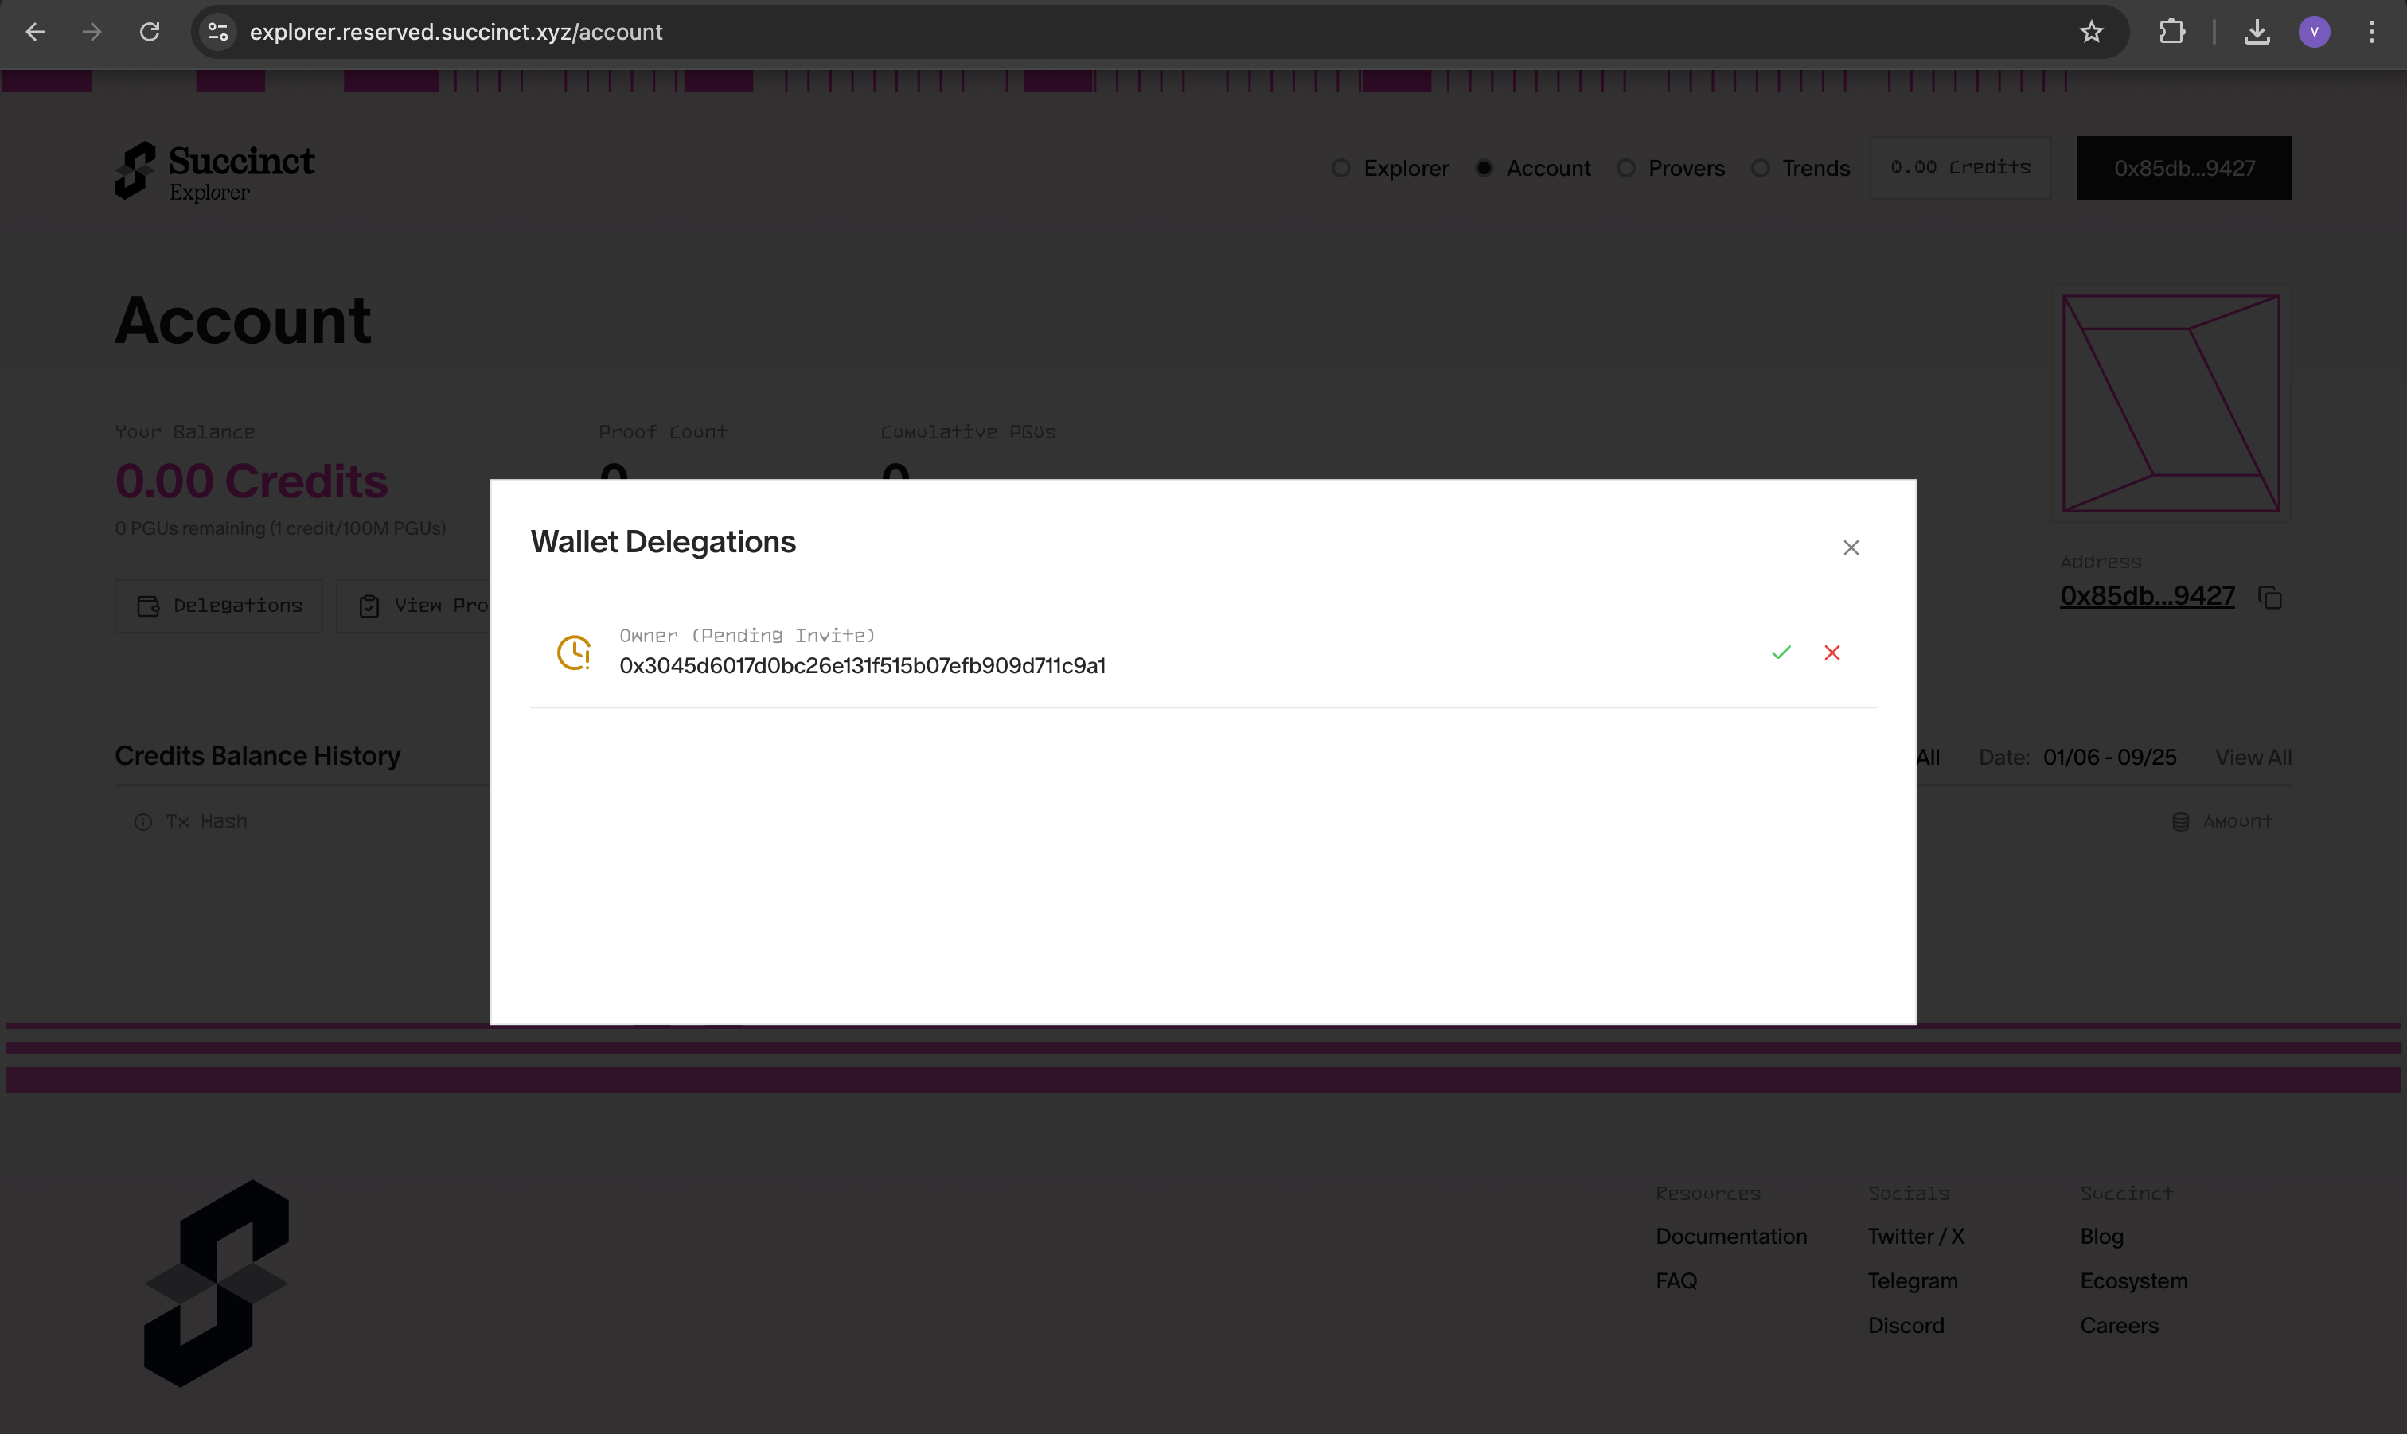Click the View All link
This screenshot has height=1434, width=2407.
tap(2253, 758)
